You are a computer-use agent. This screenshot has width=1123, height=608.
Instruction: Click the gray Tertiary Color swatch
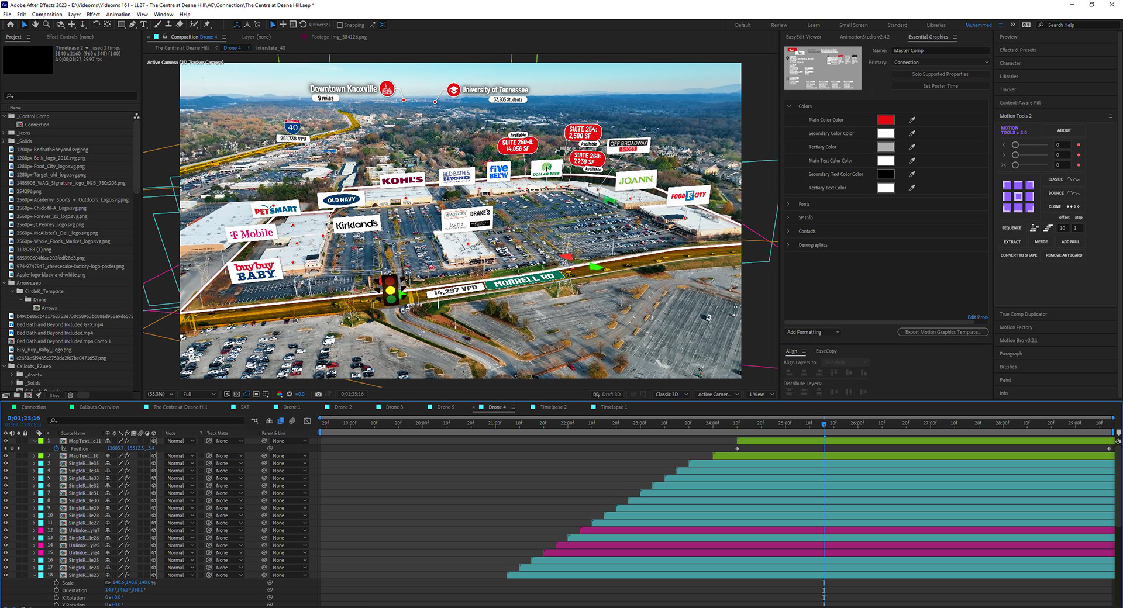point(886,147)
